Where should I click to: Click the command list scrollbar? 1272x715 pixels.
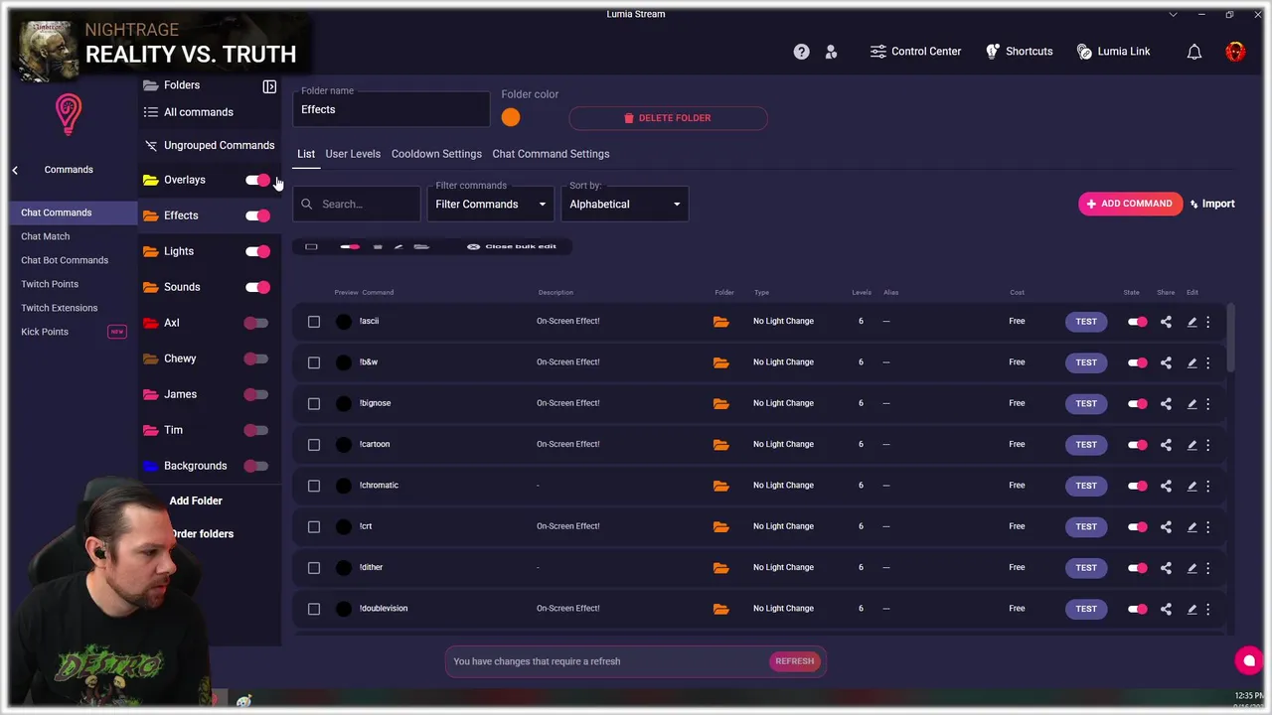tap(1230, 338)
